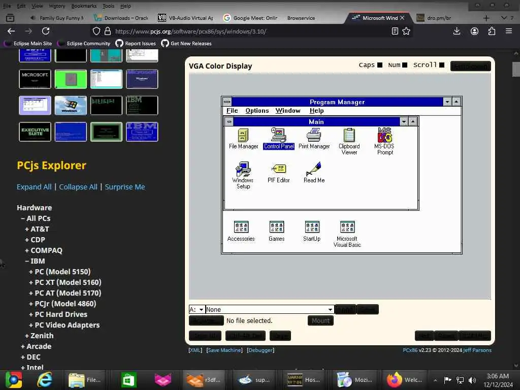Switch to the VB-Audio Virtual tab

[186, 18]
